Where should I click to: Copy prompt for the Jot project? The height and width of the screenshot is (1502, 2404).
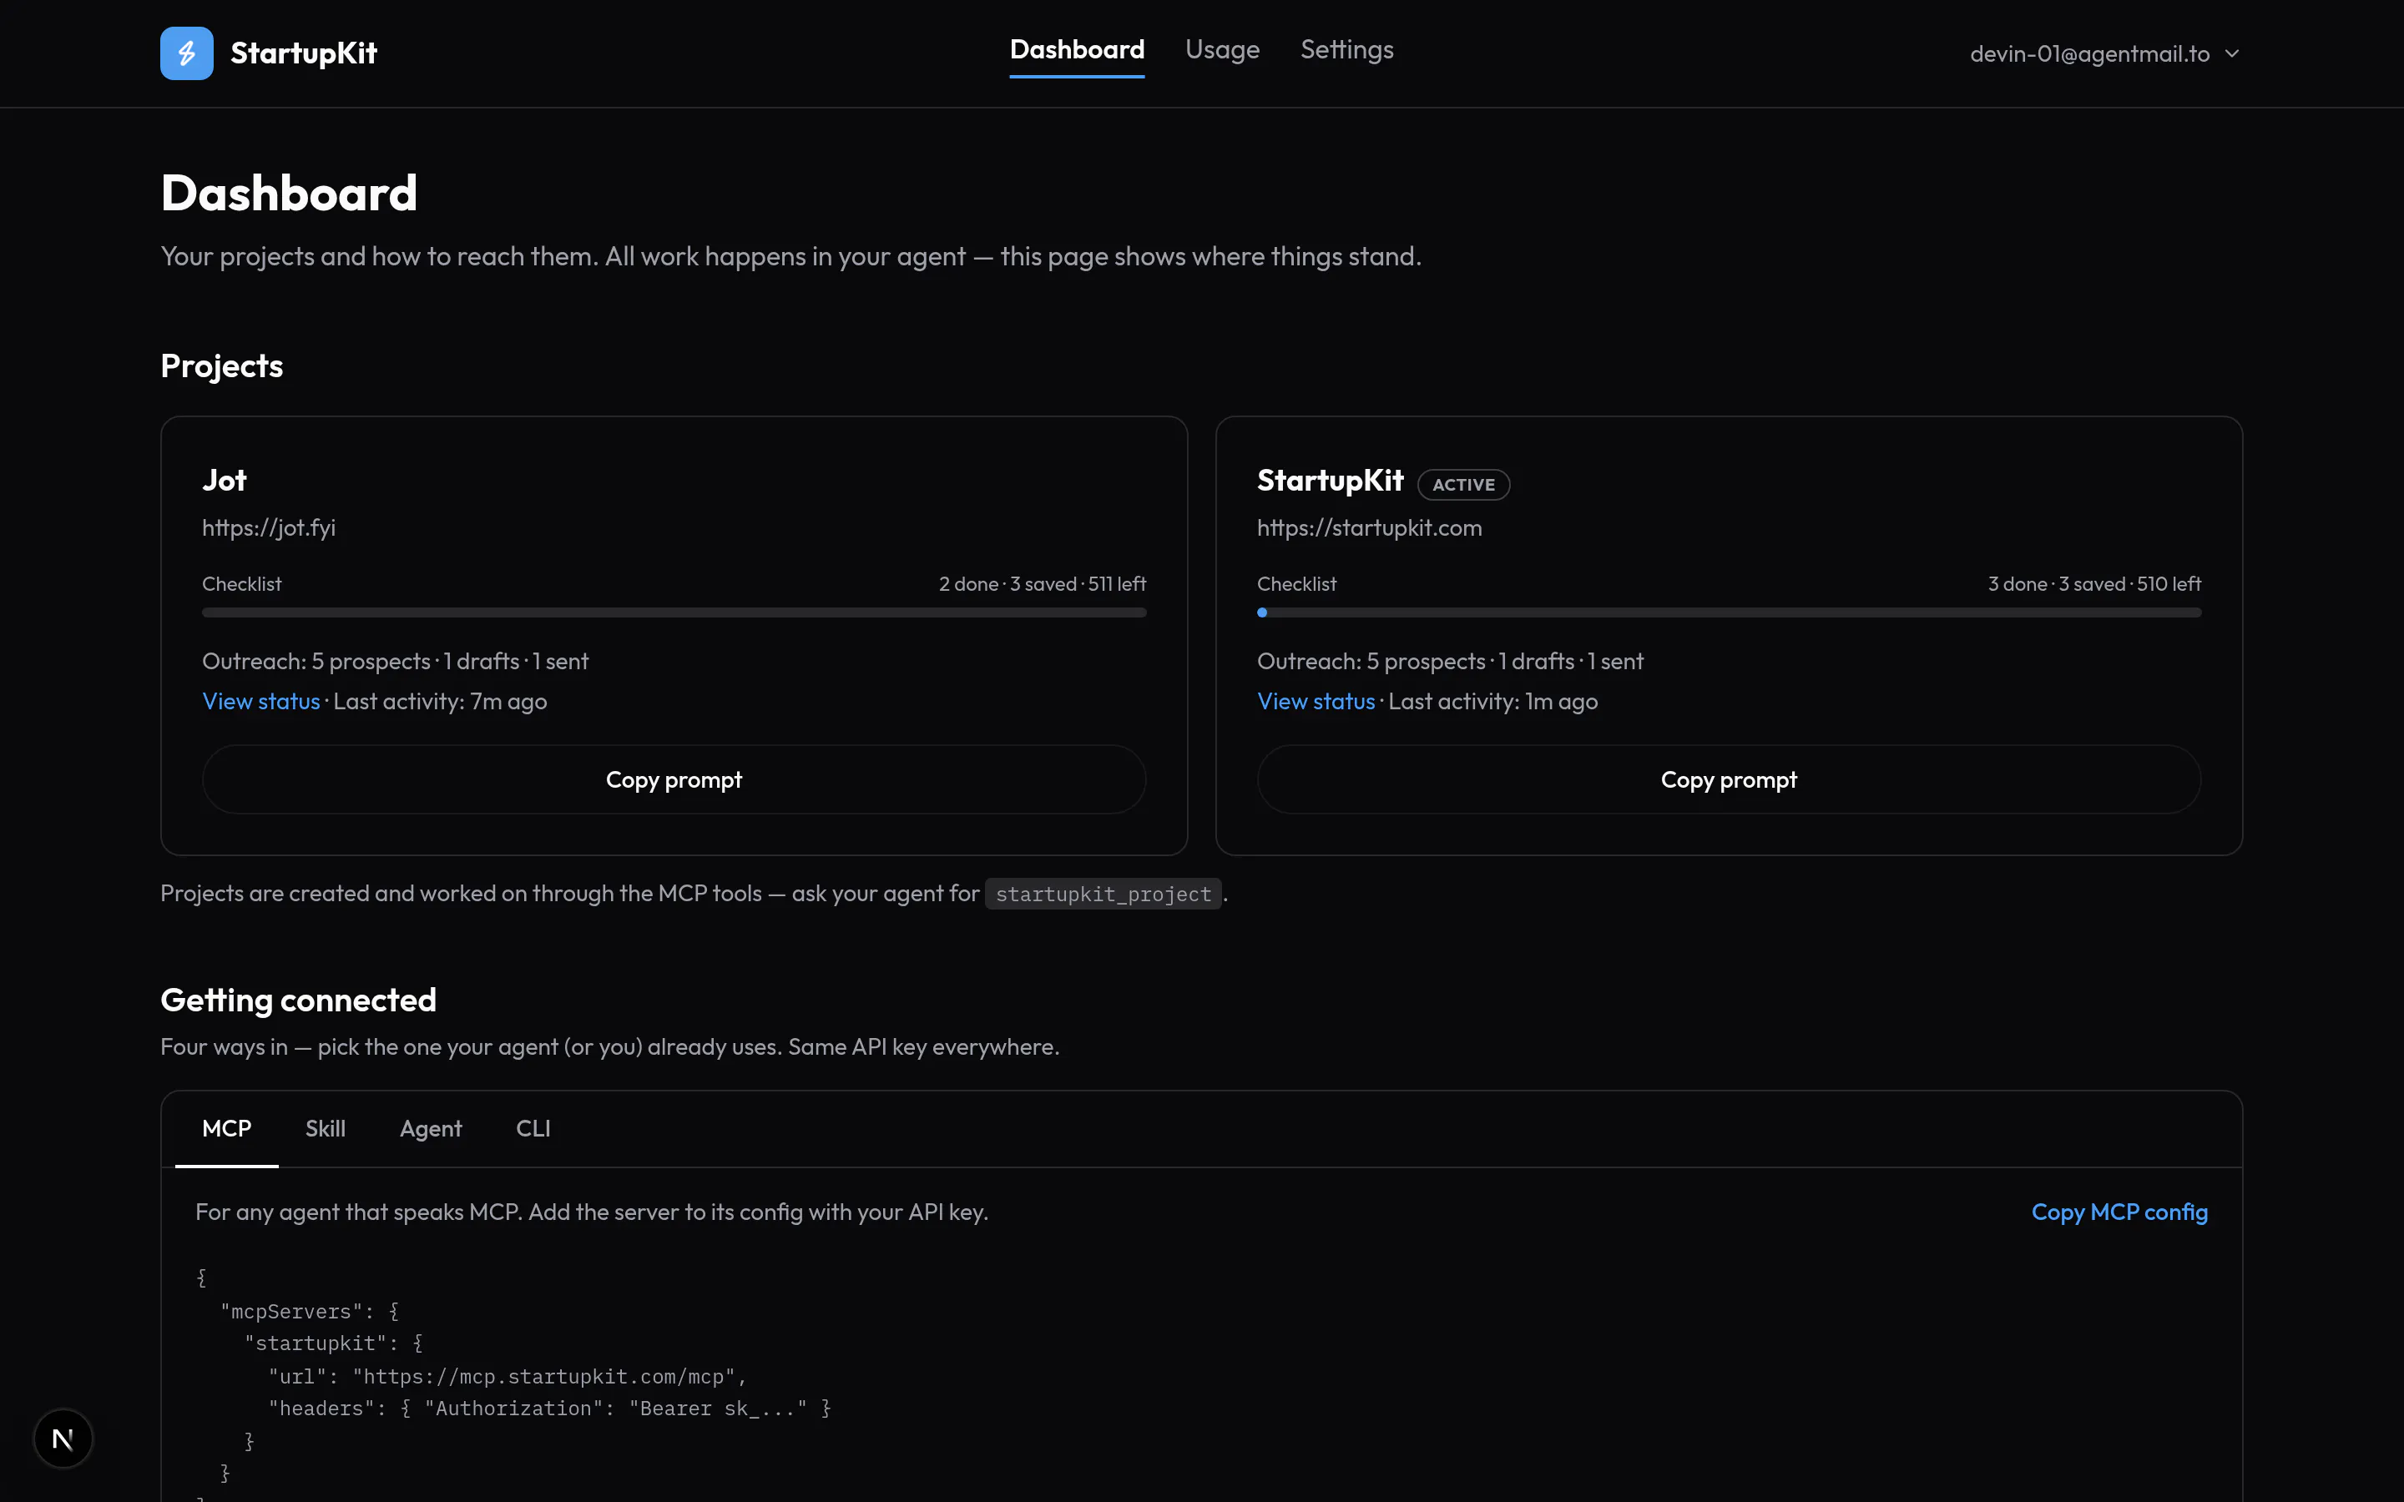[x=674, y=780]
